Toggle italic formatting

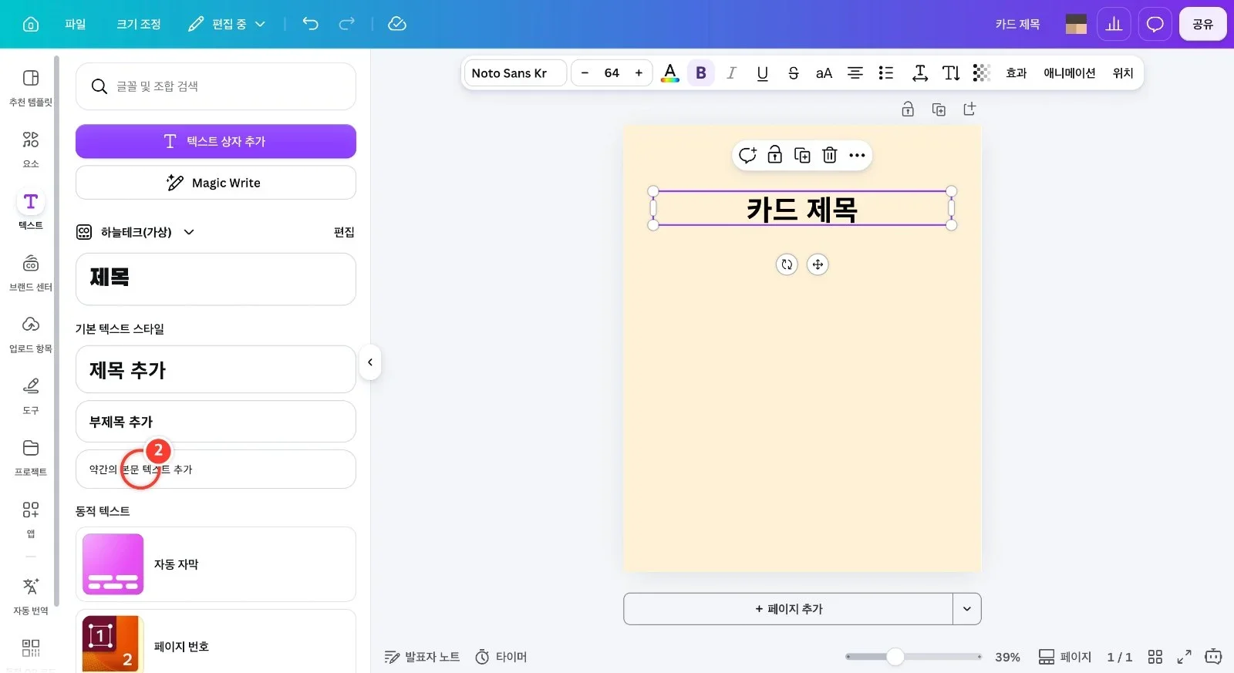pyautogui.click(x=731, y=73)
